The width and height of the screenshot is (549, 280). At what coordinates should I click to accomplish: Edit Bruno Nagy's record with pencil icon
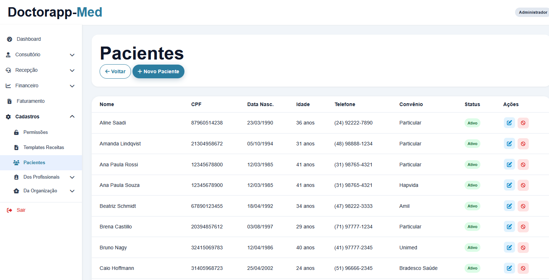[x=509, y=248]
